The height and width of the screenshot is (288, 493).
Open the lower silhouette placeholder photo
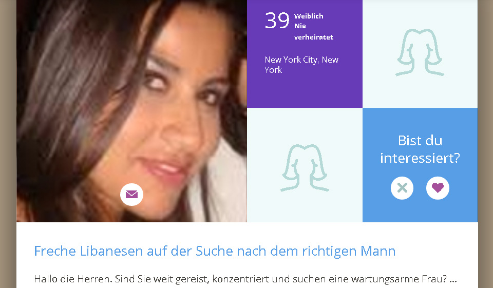(305, 165)
